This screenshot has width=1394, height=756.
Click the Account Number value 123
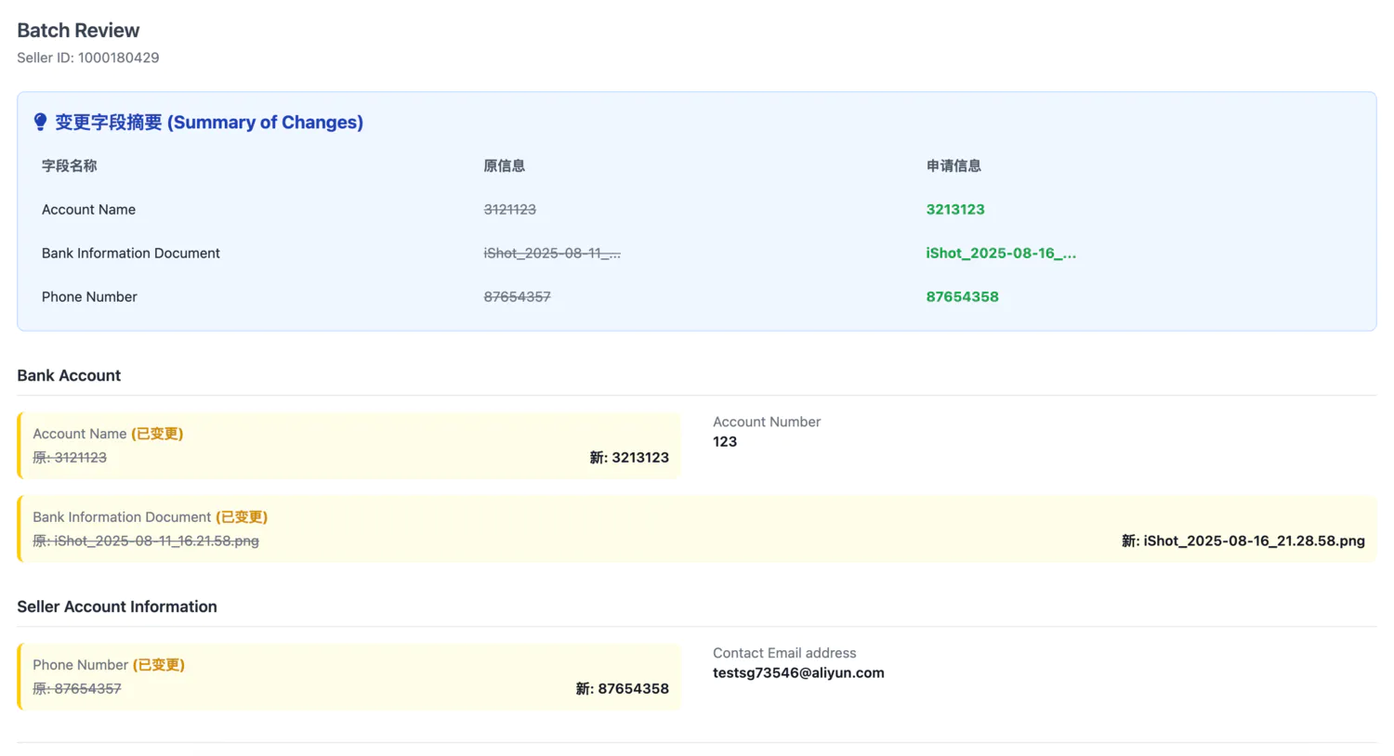725,442
